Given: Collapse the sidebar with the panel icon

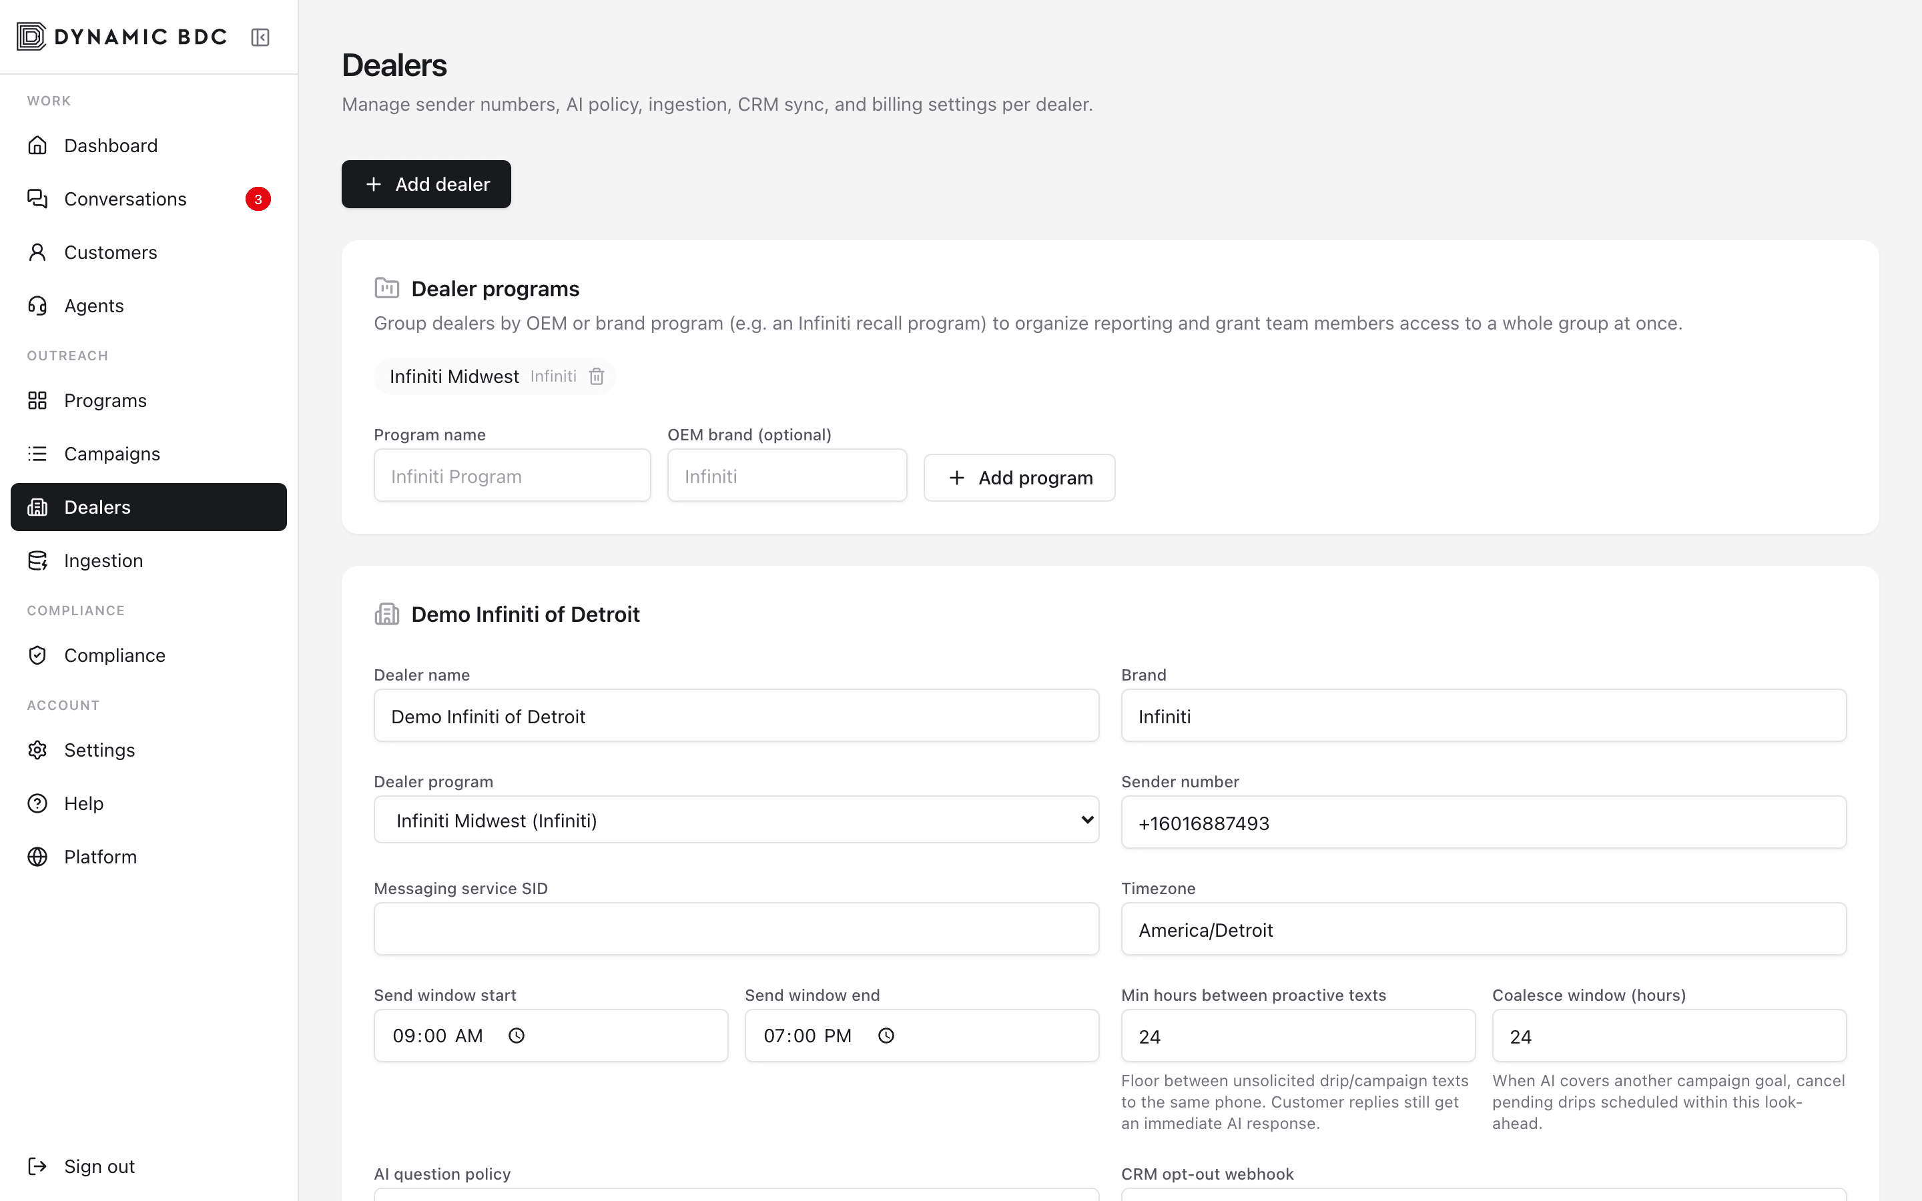Looking at the screenshot, I should pos(260,37).
